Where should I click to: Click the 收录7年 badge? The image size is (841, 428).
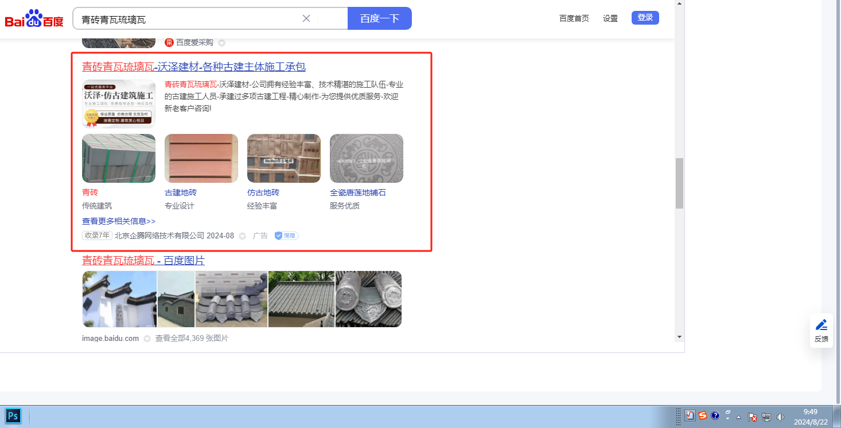97,235
